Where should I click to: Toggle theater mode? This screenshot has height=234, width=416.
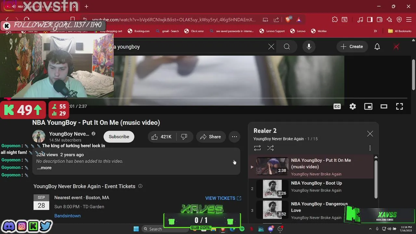click(384, 106)
